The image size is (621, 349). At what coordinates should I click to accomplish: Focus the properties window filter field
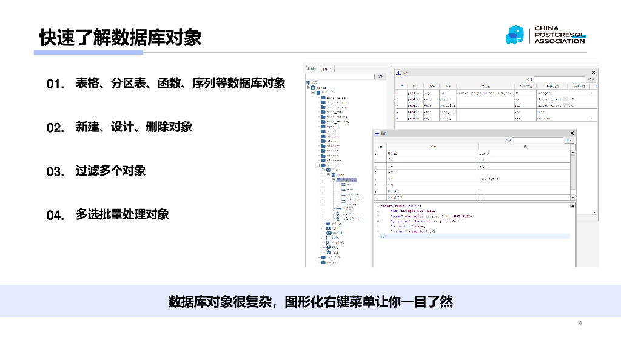538,140
